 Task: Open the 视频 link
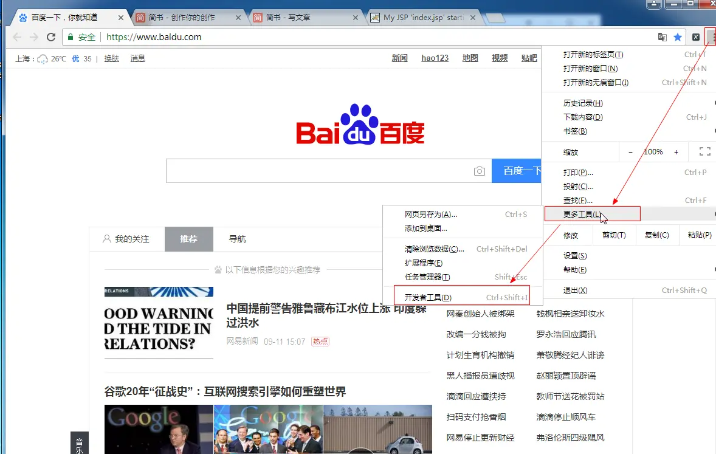tap(500, 58)
